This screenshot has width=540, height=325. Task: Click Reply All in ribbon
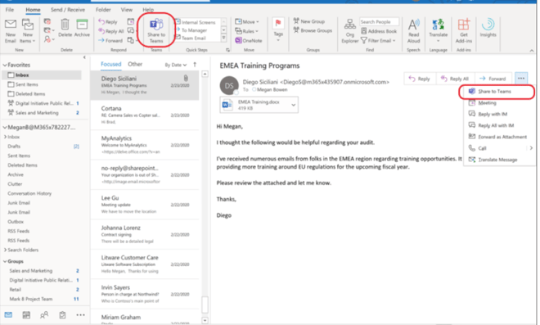point(111,31)
